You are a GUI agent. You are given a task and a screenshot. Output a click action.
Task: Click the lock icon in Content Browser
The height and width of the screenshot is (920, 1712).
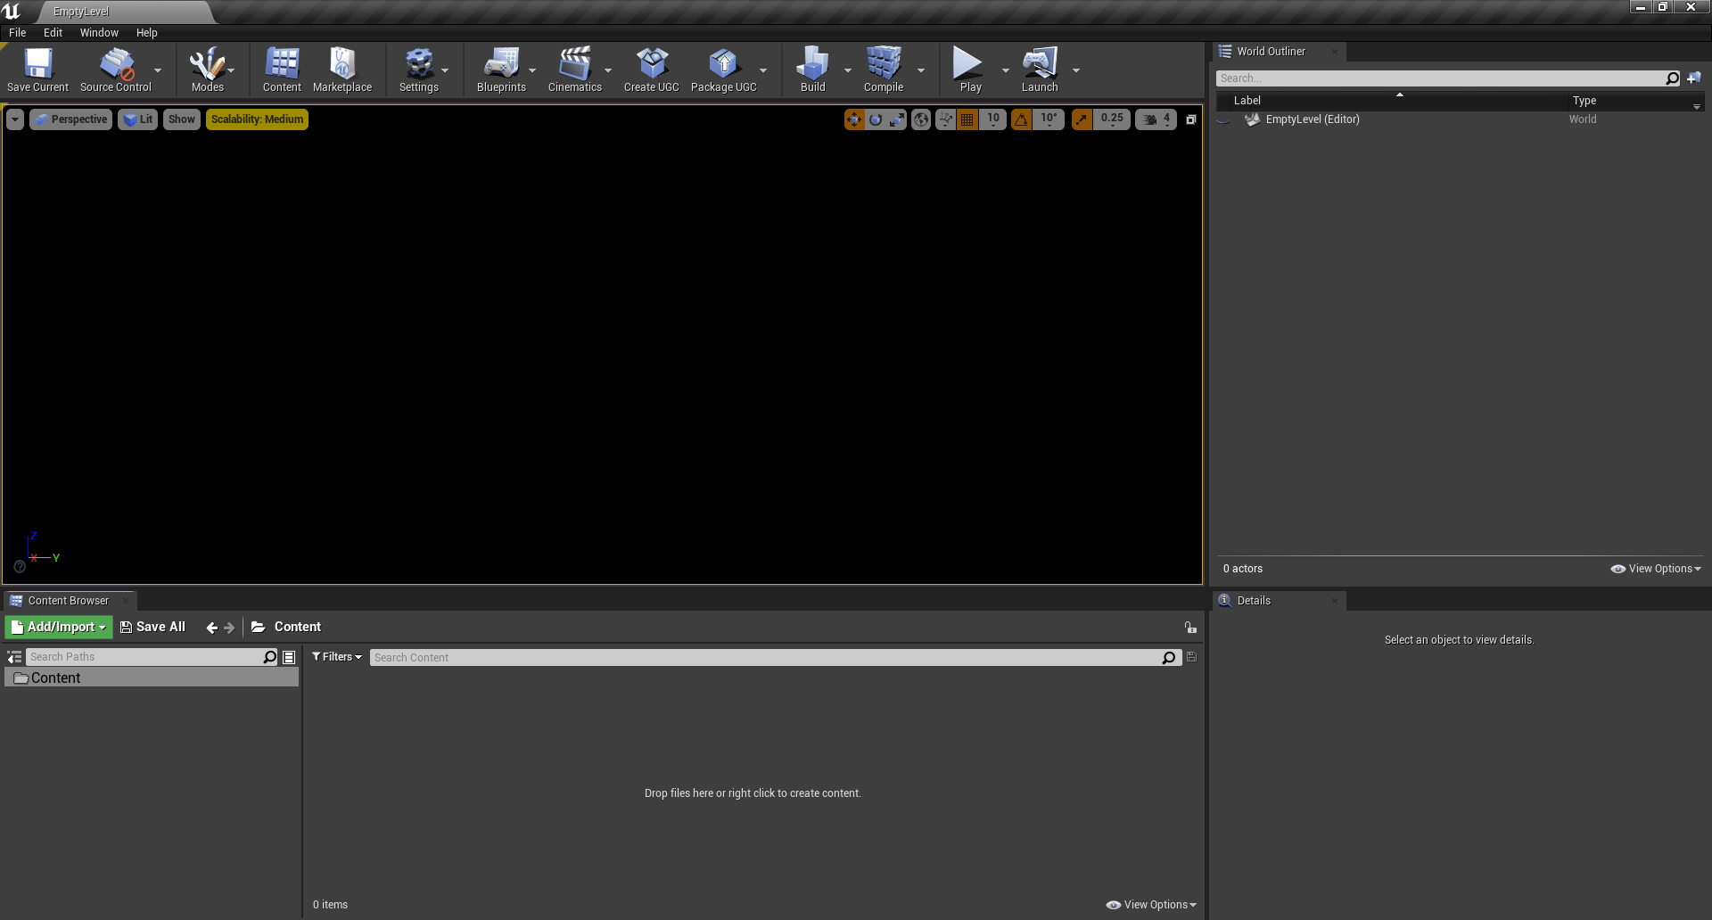pos(1190,628)
